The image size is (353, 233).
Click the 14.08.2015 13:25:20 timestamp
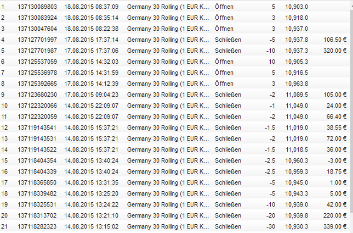[91, 193]
